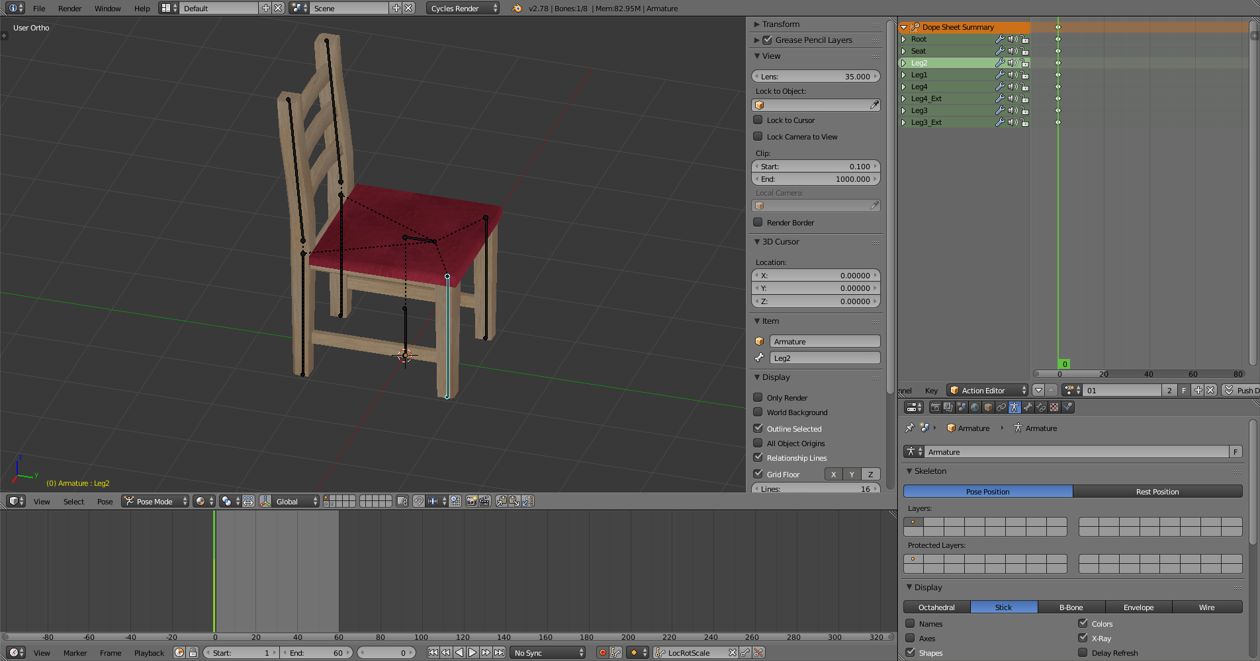This screenshot has width=1260, height=661.
Task: Open the Render properties tab (camera icon)
Action: [x=935, y=407]
